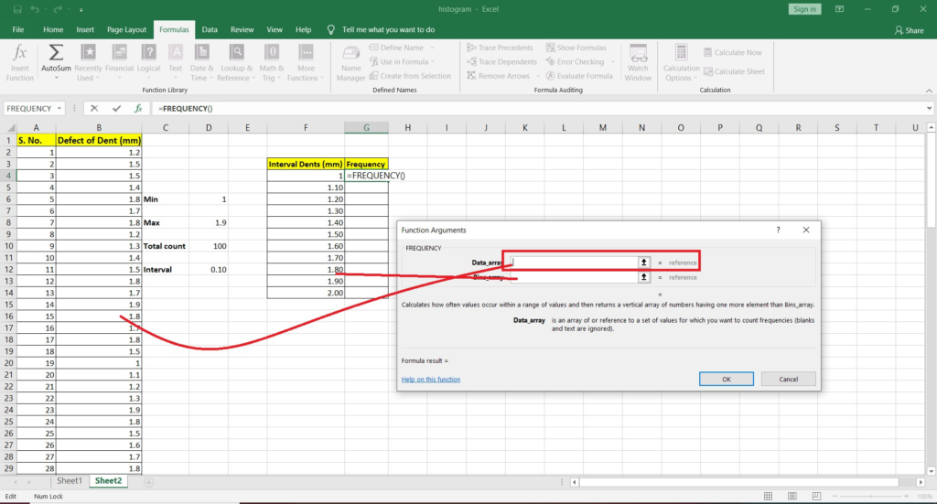Click Create from Selection
Screen dimensions: 937x504
pyautogui.click(x=410, y=76)
